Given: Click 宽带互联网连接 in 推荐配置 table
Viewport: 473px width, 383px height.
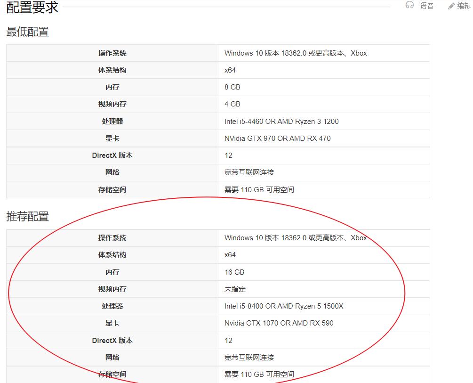Looking at the screenshot, I should pos(249,358).
